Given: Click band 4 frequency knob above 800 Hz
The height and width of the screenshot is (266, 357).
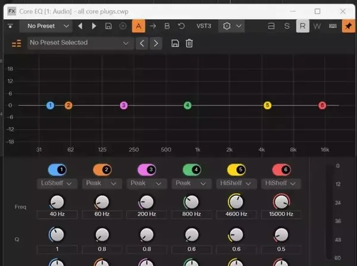Looking at the screenshot, I should [192, 202].
